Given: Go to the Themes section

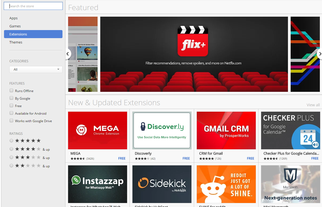Looking at the screenshot, I should click(16, 42).
